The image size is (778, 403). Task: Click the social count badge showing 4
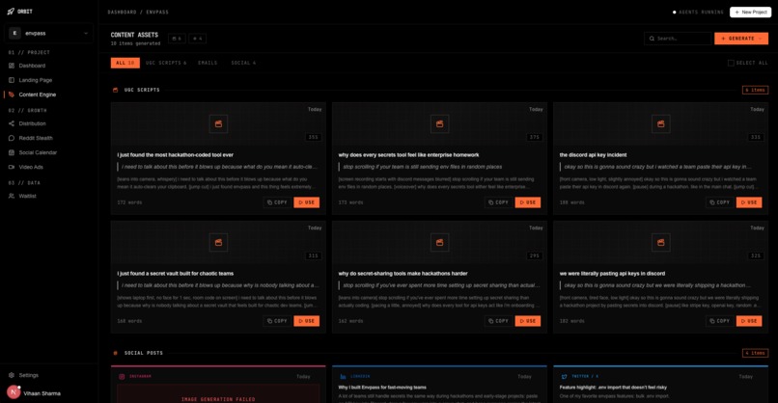click(198, 39)
